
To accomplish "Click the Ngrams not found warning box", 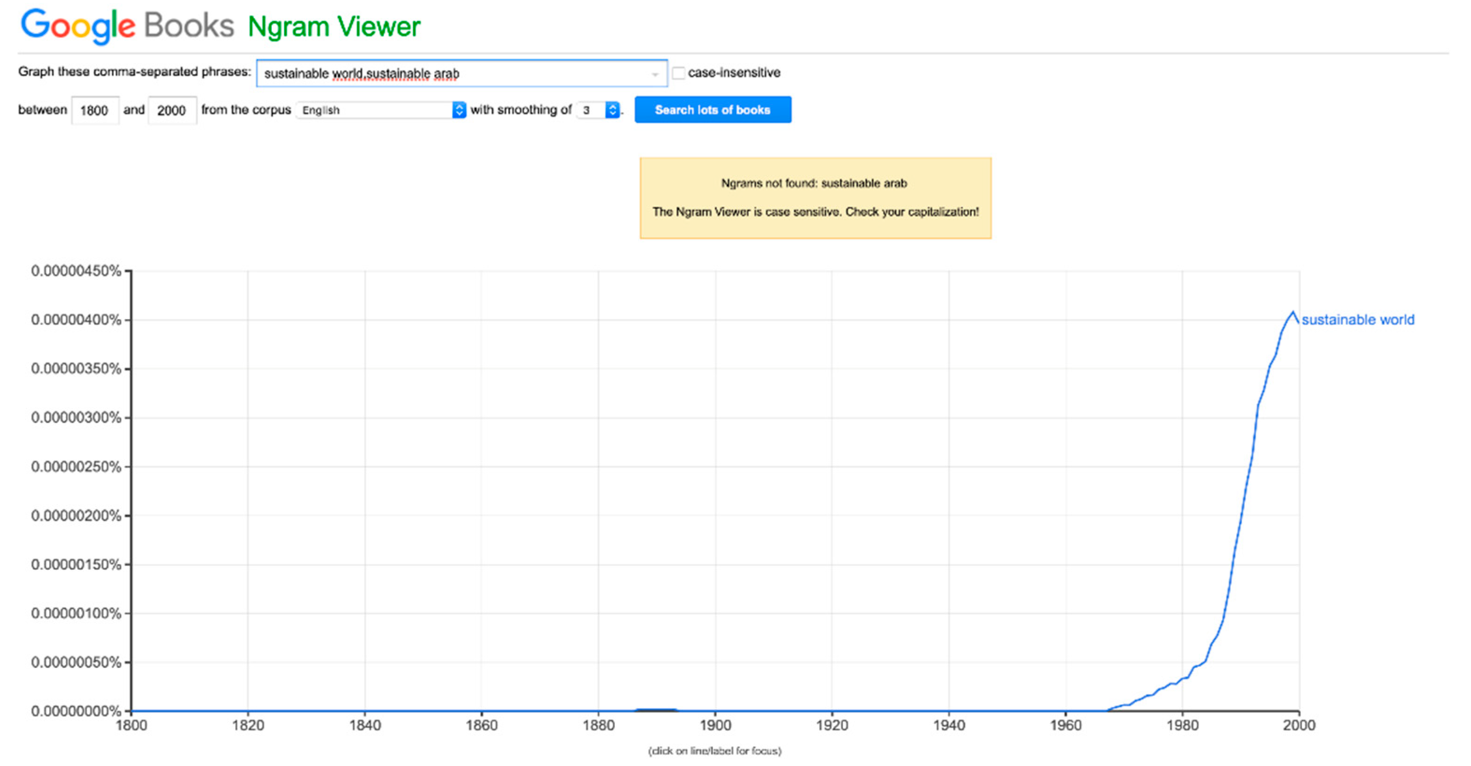I will 815,198.
